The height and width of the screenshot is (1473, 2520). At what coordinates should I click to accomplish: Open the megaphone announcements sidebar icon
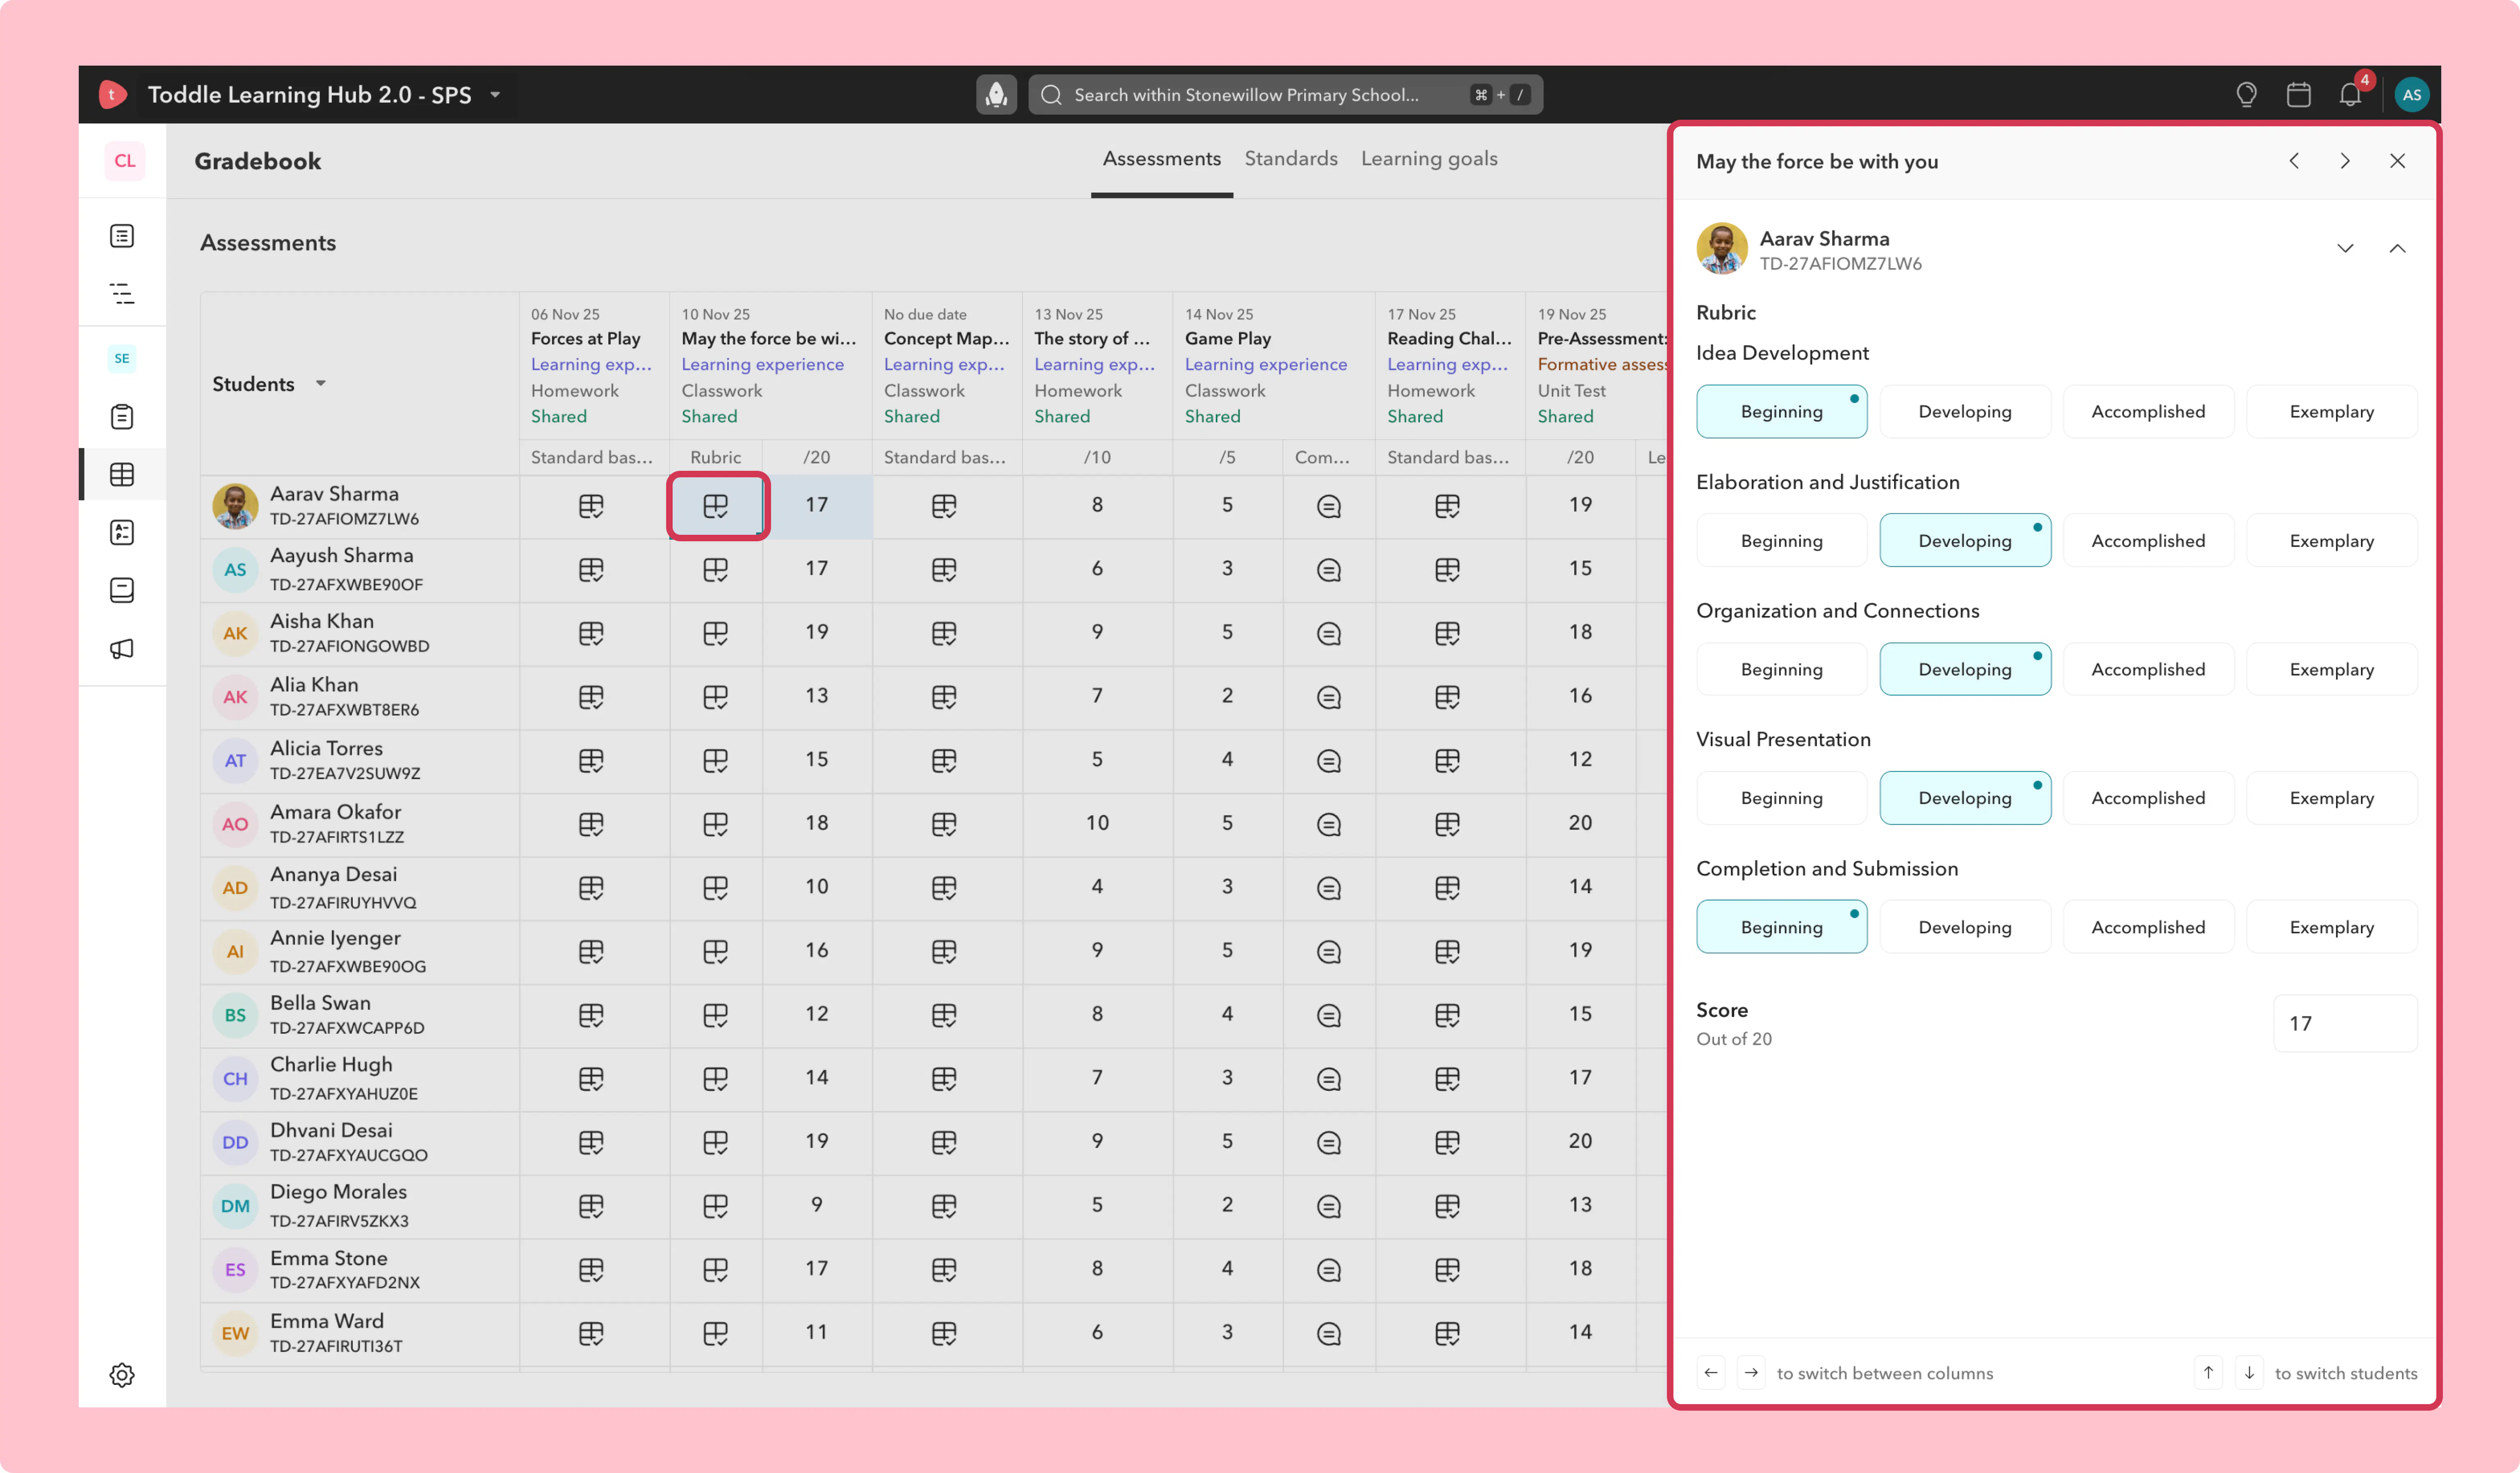pos(122,648)
